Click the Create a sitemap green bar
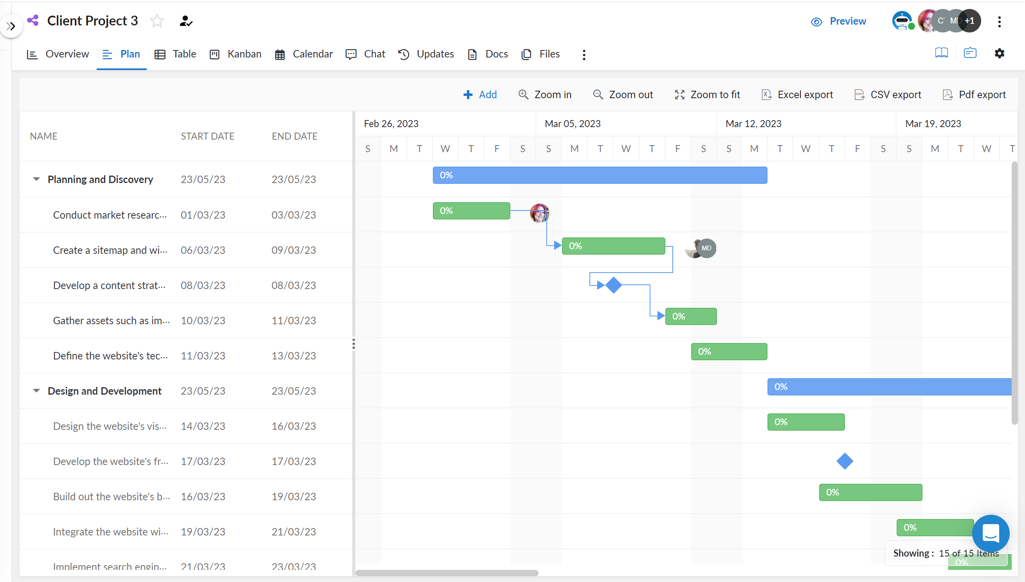This screenshot has width=1025, height=582. [x=614, y=246]
